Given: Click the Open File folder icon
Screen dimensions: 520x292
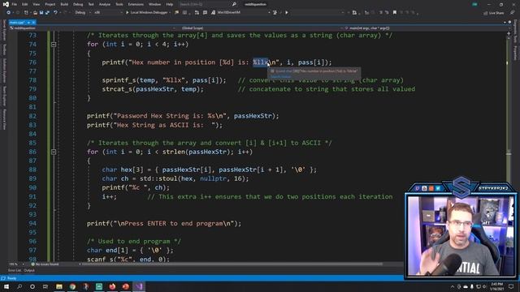Looking at the screenshot, I should pos(35,13).
